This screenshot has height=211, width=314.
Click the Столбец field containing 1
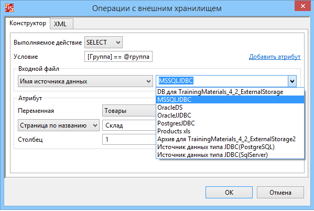coord(129,140)
